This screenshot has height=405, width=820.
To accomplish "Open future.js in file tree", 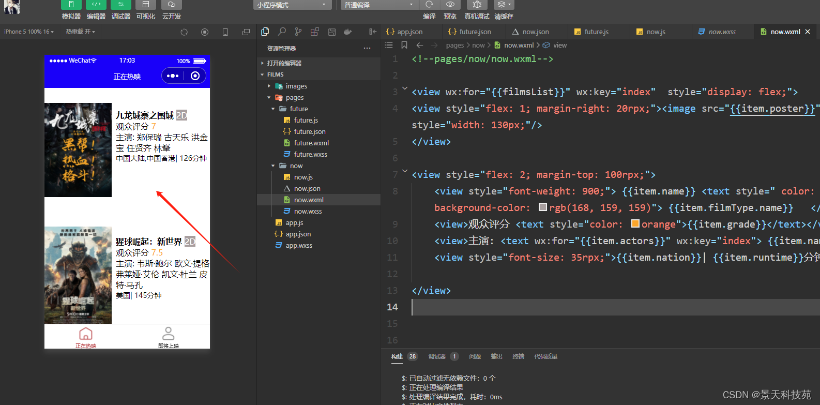I will [x=318, y=120].
